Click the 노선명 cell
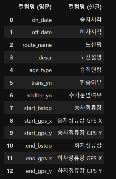Image resolution: width=116 pixels, height=179 pixels. pyautogui.click(x=93, y=45)
